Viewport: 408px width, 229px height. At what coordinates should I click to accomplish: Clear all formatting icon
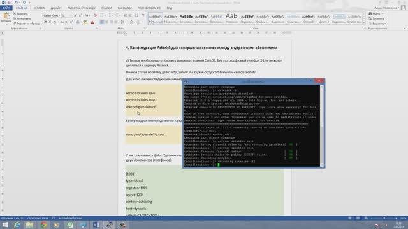click(95, 15)
